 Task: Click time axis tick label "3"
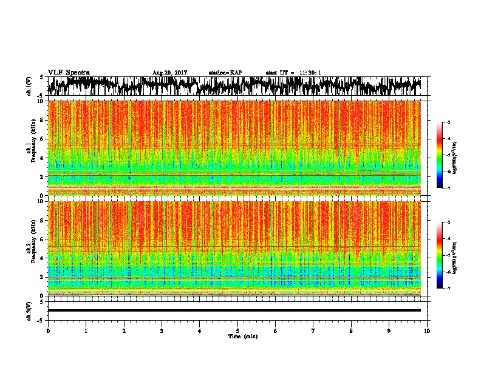(x=162, y=331)
